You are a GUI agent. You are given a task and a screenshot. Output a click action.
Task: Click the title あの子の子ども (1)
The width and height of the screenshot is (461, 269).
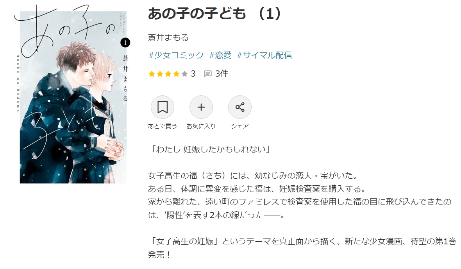[214, 14]
